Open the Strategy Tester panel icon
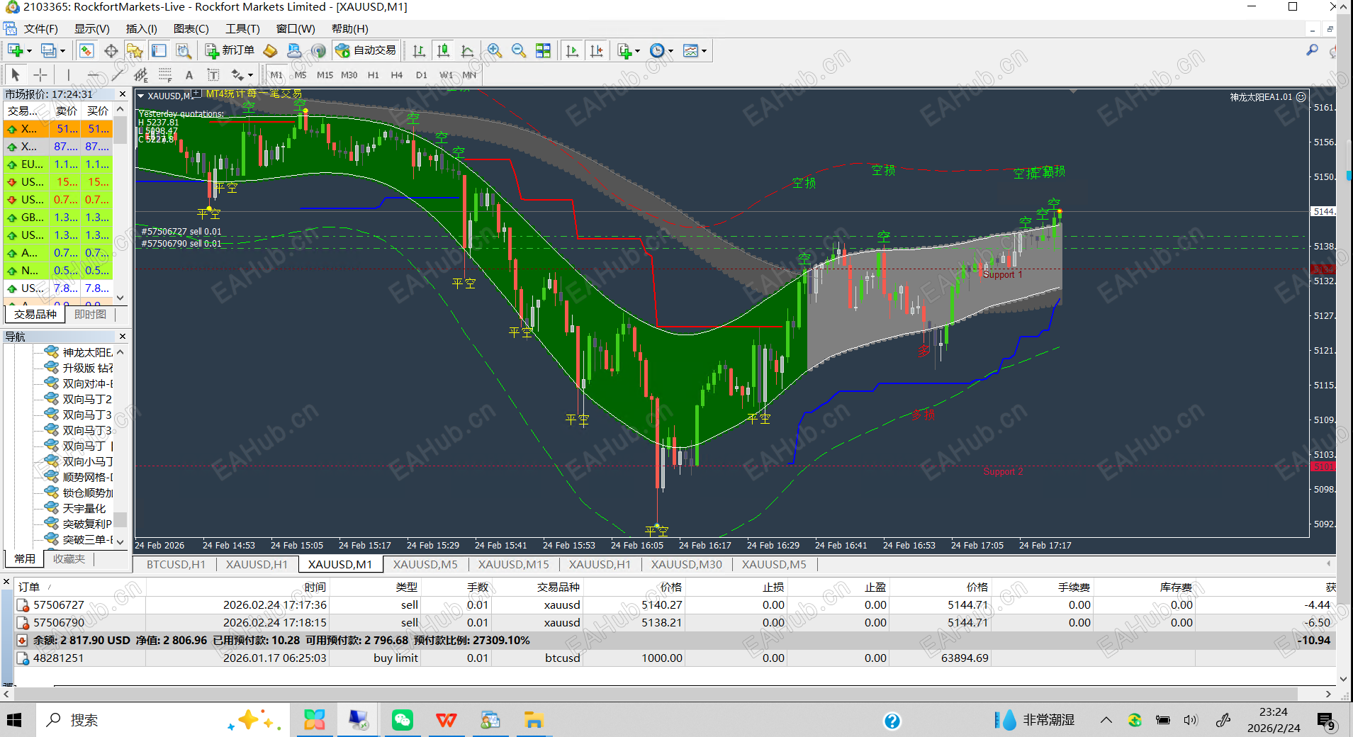The image size is (1353, 737). tap(184, 50)
